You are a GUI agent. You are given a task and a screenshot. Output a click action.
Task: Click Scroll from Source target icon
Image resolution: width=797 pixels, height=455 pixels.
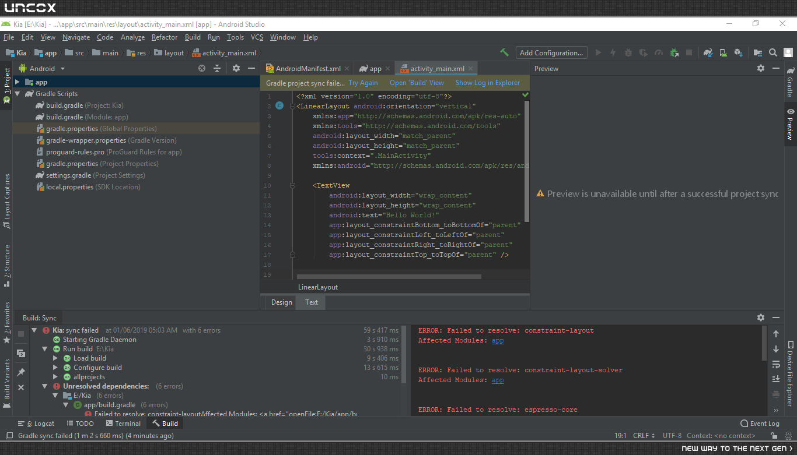click(202, 68)
